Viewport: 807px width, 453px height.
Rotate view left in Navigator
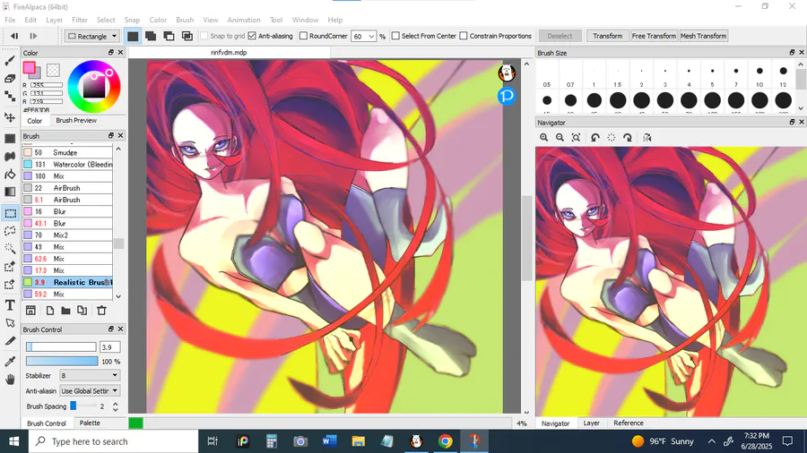click(x=595, y=138)
